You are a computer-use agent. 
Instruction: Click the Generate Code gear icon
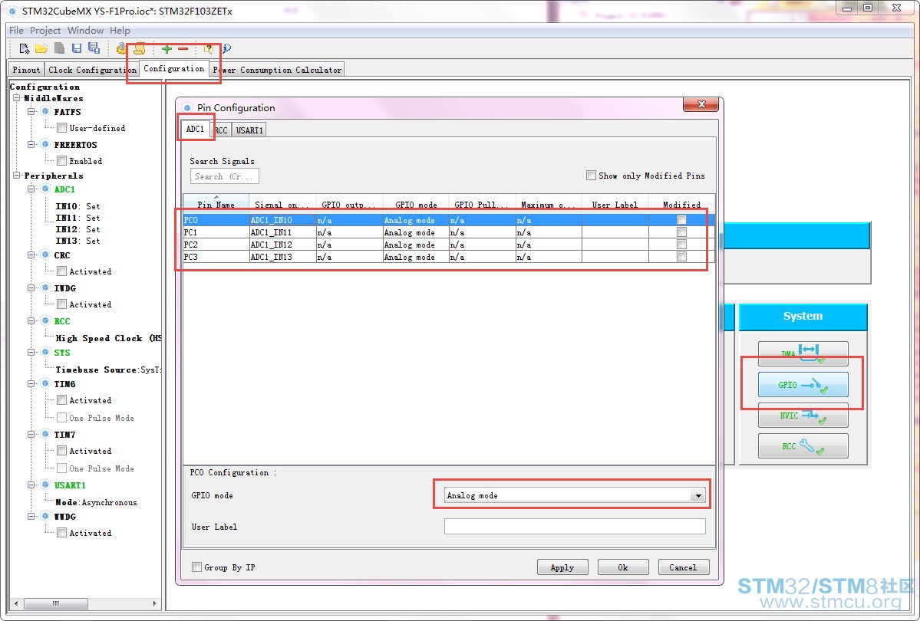[x=120, y=48]
